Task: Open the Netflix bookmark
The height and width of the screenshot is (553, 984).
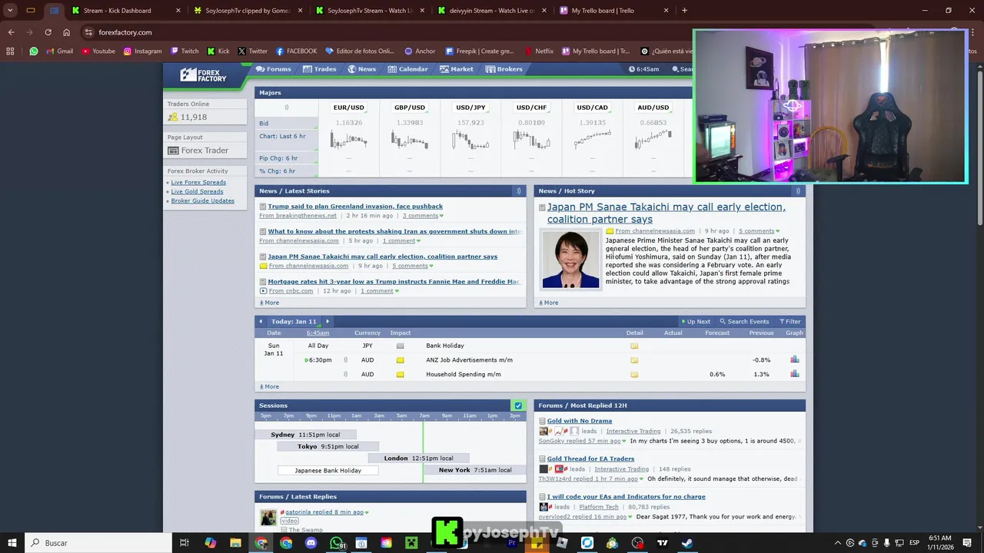Action: click(x=538, y=51)
